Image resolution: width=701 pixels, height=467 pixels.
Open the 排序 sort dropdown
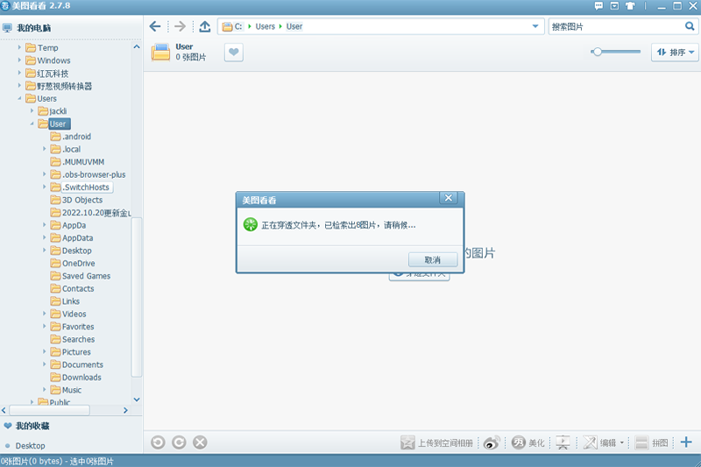[675, 53]
